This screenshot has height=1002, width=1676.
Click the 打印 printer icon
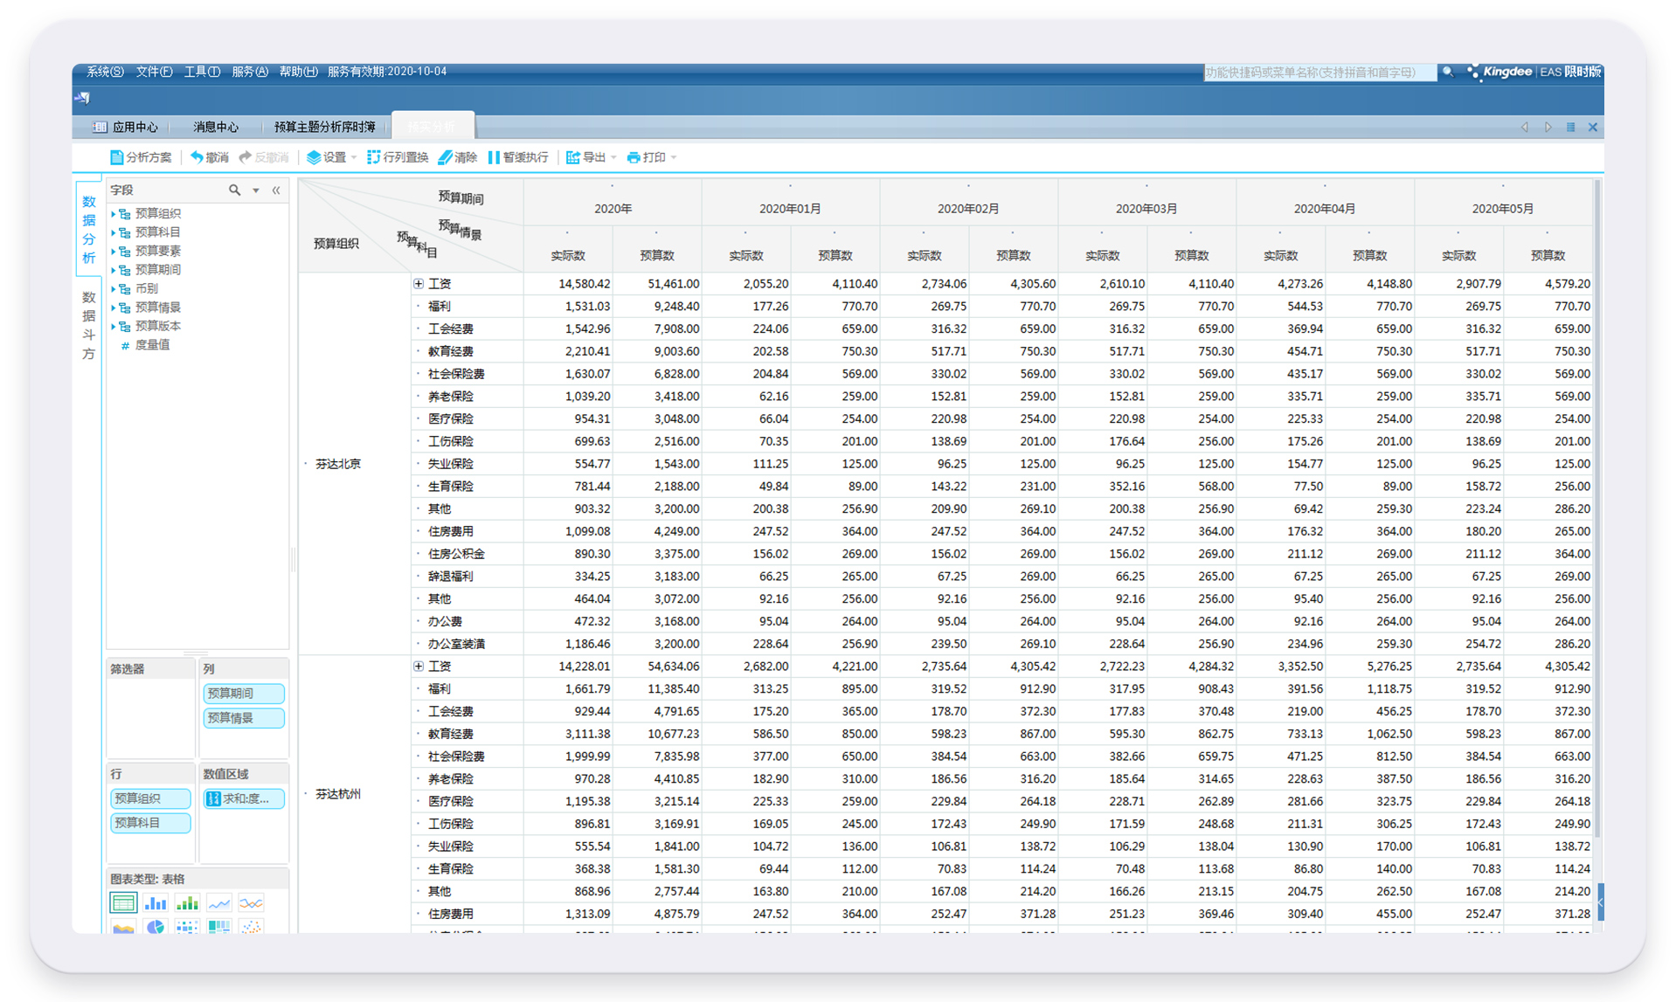634,157
